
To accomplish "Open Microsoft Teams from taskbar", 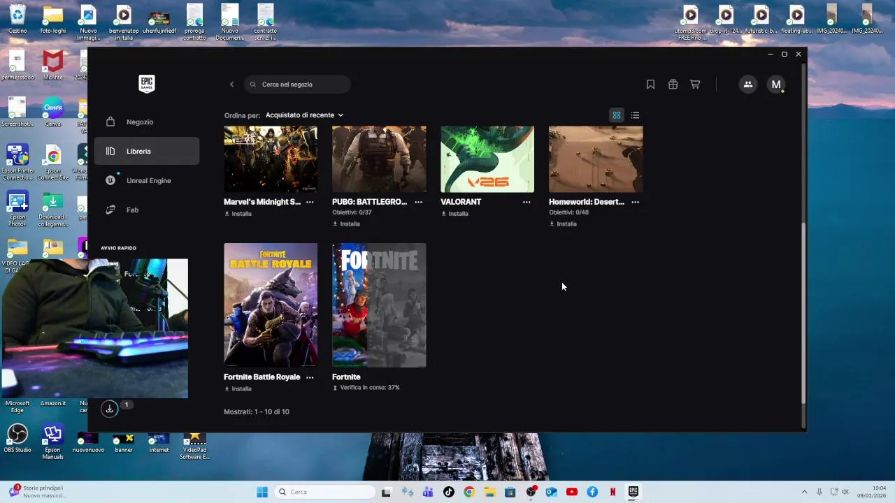I will (x=428, y=492).
